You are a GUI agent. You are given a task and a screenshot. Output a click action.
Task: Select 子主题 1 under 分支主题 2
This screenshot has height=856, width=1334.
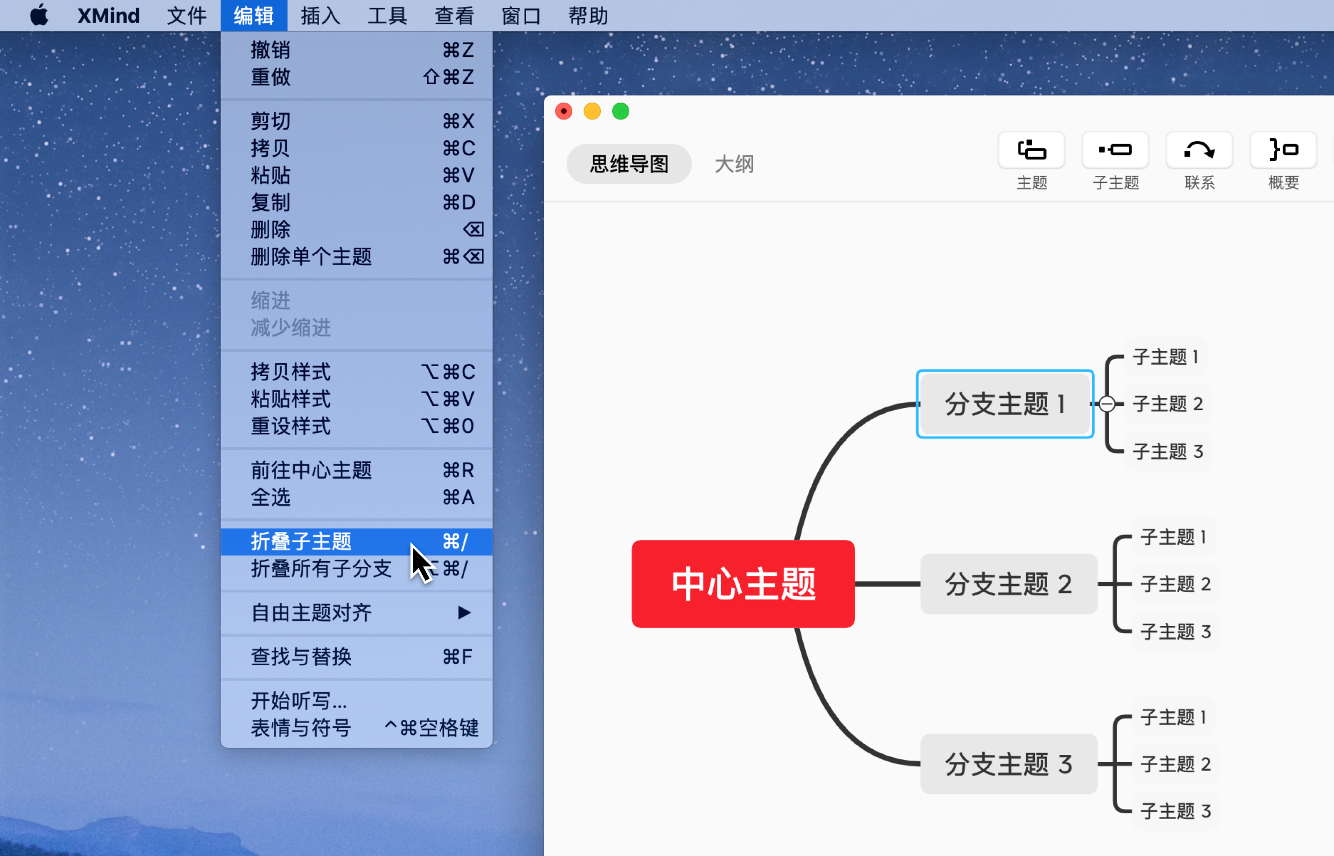1174,537
